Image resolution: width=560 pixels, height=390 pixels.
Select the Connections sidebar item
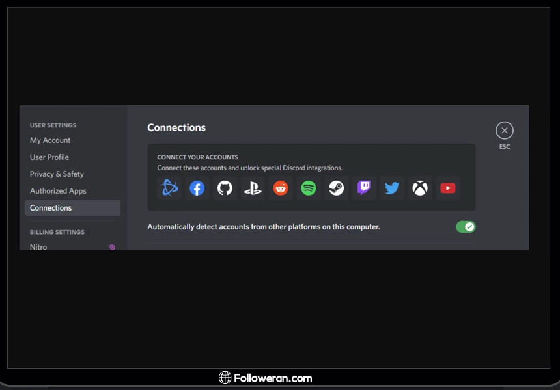click(x=51, y=208)
